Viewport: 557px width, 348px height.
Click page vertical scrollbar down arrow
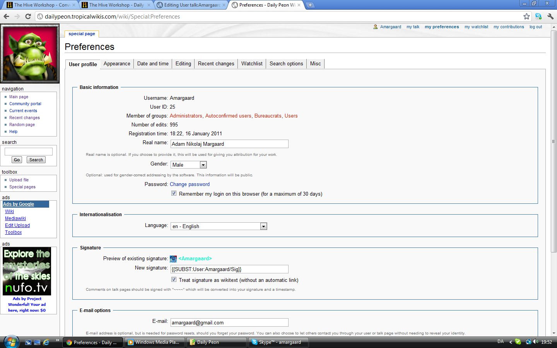[554, 333]
